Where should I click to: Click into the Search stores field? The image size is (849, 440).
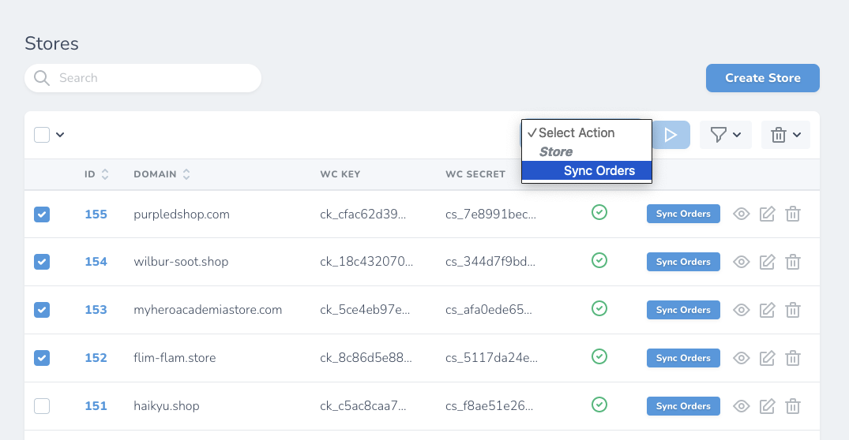point(150,78)
